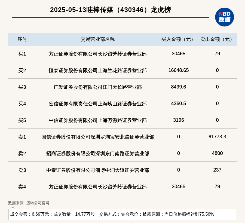This screenshot has height=223, width=245.
Task: Click 国信证券股份有限公司深圳罗湖宝安北路证券营业部
Action: pyautogui.click(x=98, y=137)
